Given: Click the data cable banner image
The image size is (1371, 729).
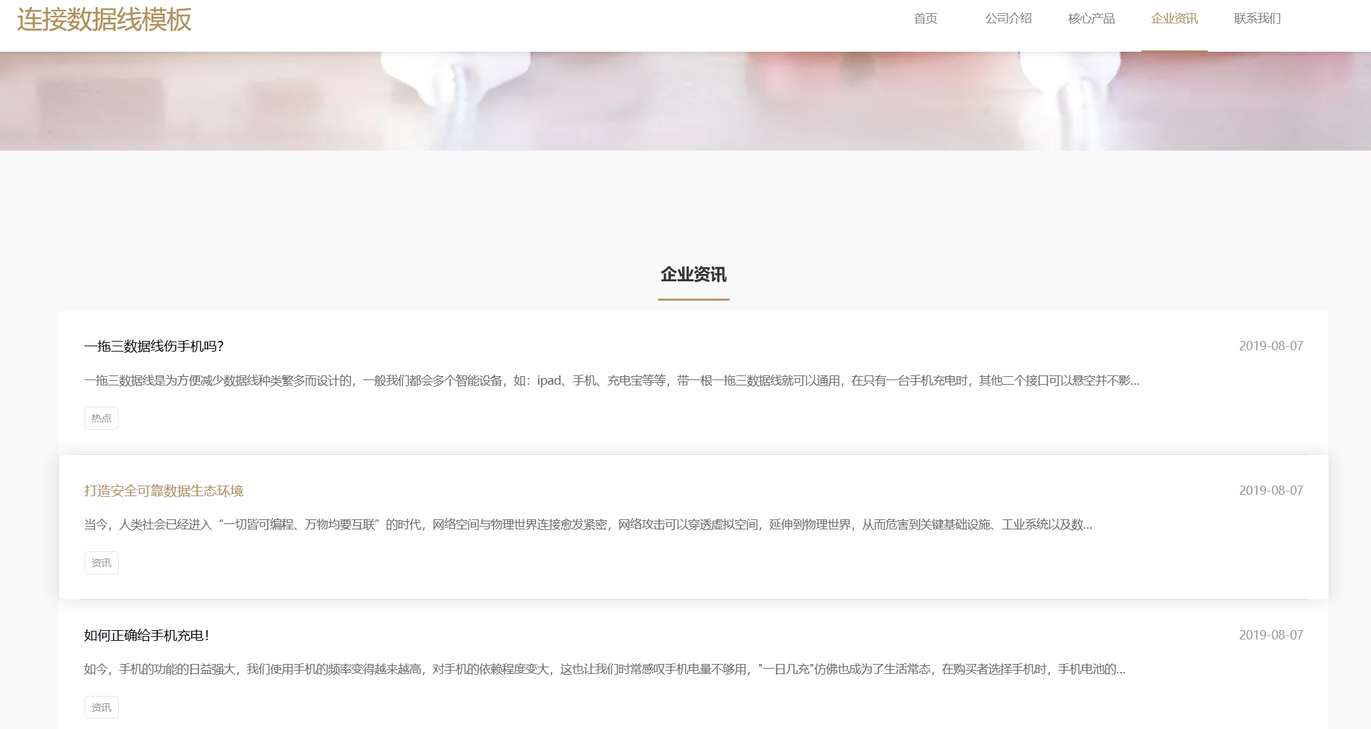Looking at the screenshot, I should click(x=685, y=101).
